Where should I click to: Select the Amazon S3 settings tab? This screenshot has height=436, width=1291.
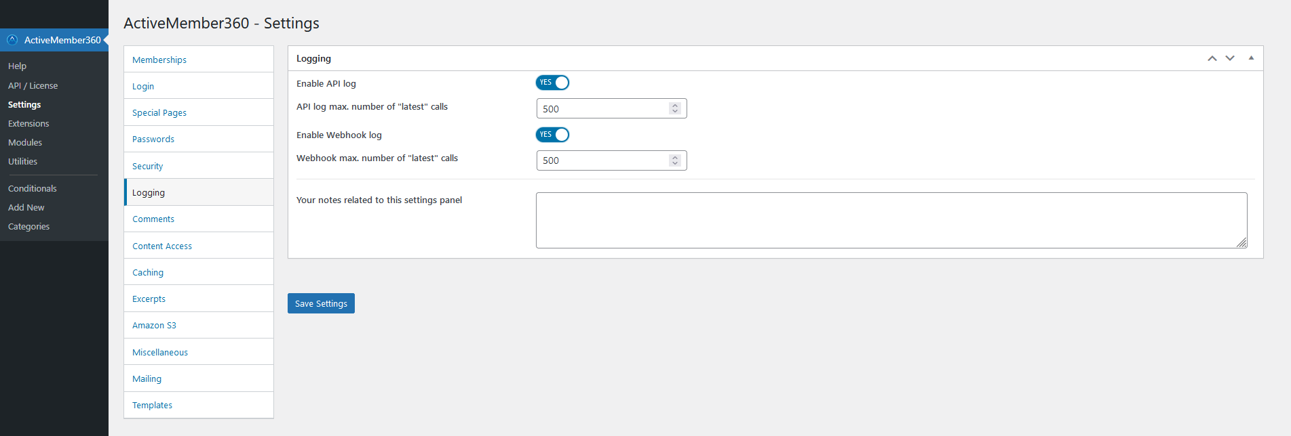click(154, 325)
